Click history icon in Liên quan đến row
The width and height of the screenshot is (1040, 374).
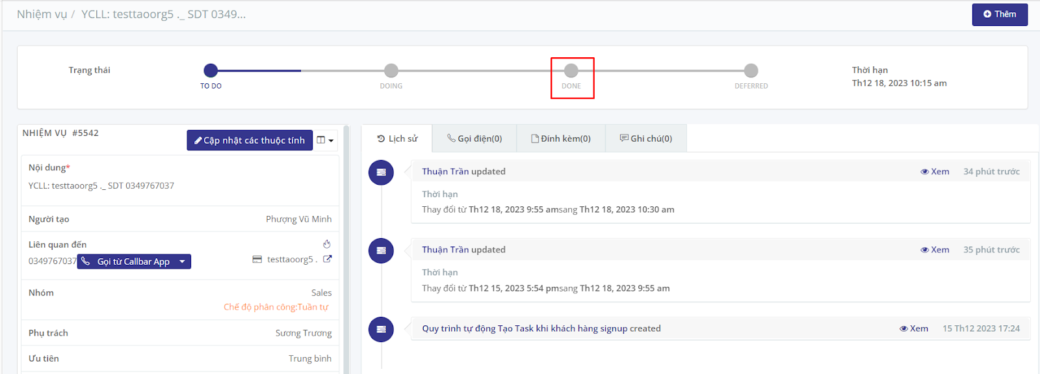click(327, 244)
